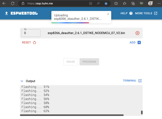
Task: Click the browser address bar URL
Action: 40,4
